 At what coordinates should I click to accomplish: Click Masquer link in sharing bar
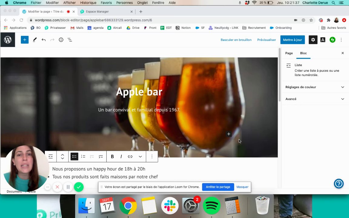(242, 187)
